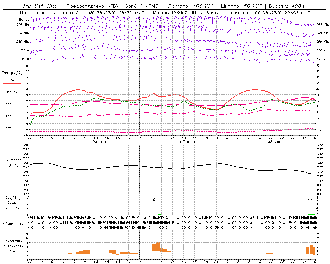This screenshot has height=264, width=330.
Task: Click the Высота: 490м value
Action: click(286, 6)
